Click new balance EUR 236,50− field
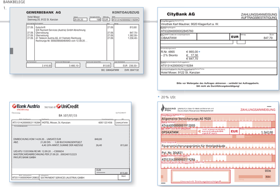 127,65
